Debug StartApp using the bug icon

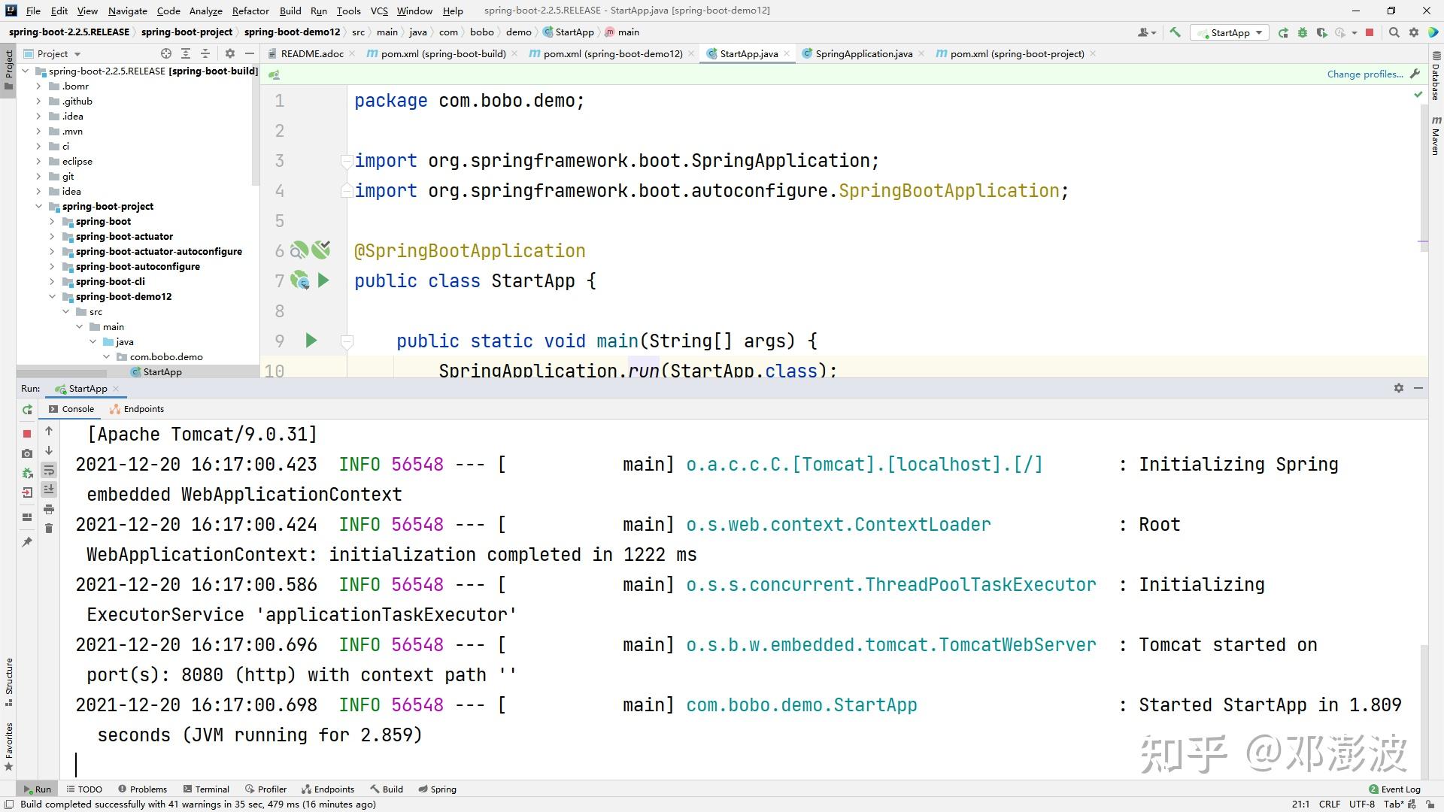point(1302,32)
